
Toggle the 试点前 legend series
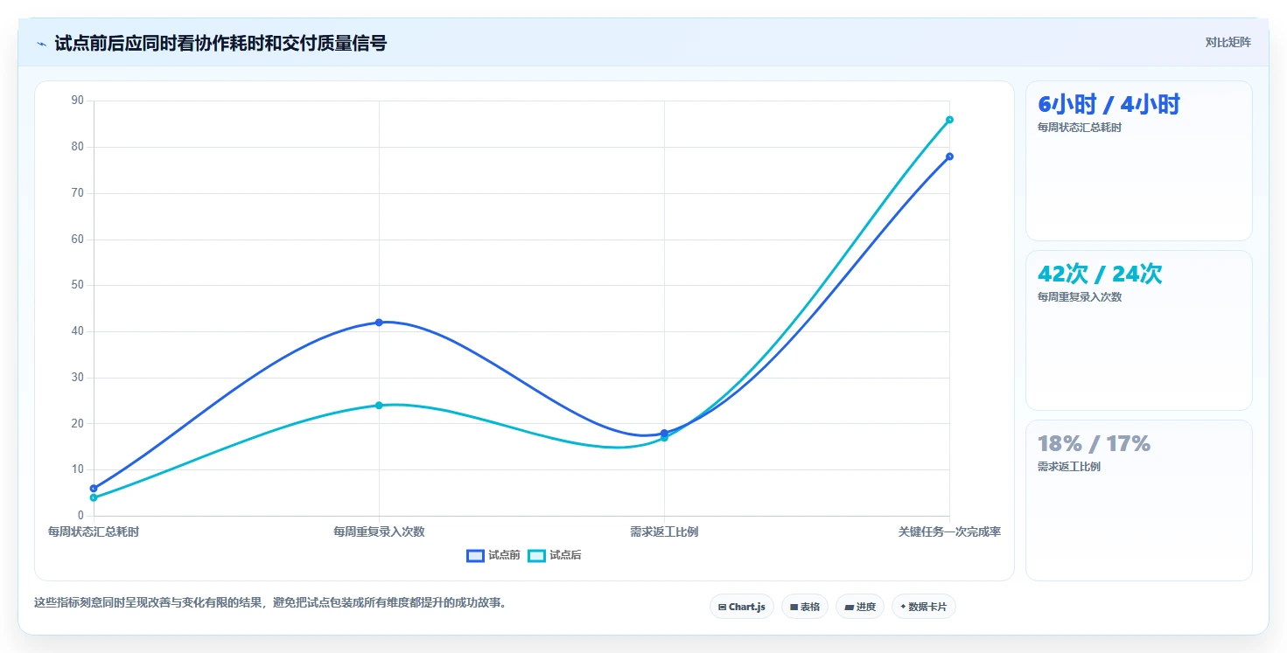pyautogui.click(x=493, y=555)
